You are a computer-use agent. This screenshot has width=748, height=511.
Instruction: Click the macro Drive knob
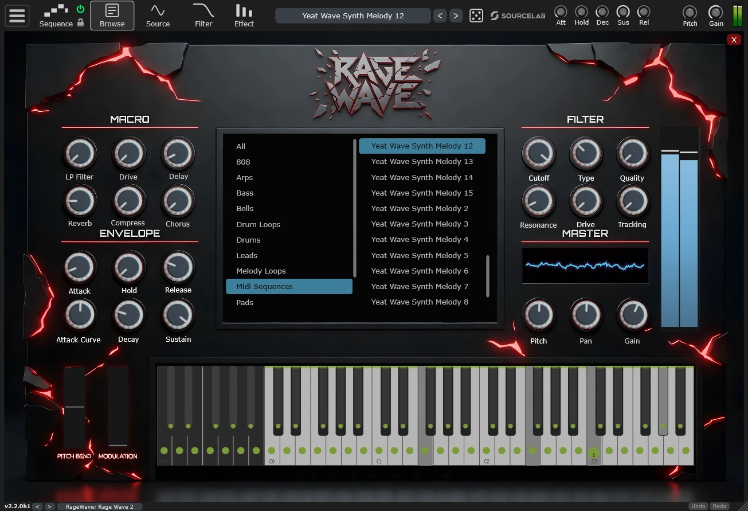click(x=128, y=154)
